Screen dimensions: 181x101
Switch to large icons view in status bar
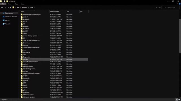pyautogui.click(x=179, y=100)
